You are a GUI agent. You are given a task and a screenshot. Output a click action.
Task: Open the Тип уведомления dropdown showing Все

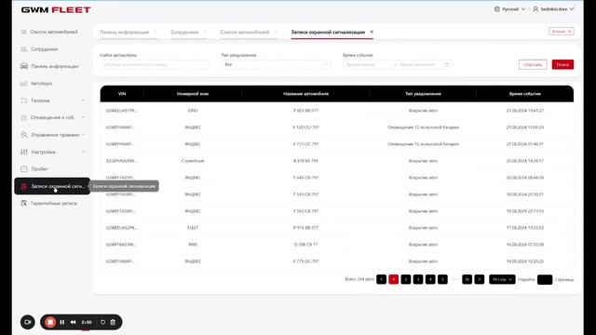pos(276,64)
